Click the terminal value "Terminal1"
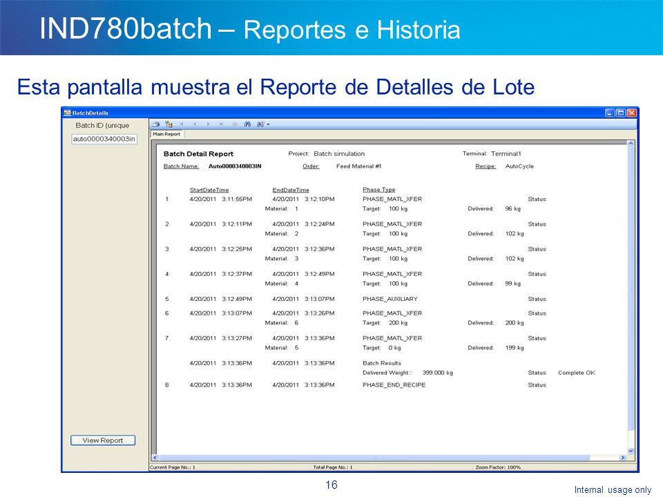663x497 pixels. [506, 154]
